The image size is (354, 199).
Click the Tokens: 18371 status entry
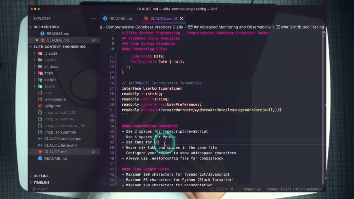pyautogui.click(x=294, y=189)
